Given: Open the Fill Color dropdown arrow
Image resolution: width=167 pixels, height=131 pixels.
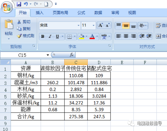Looking at the screenshot, I should click(x=87, y=36).
